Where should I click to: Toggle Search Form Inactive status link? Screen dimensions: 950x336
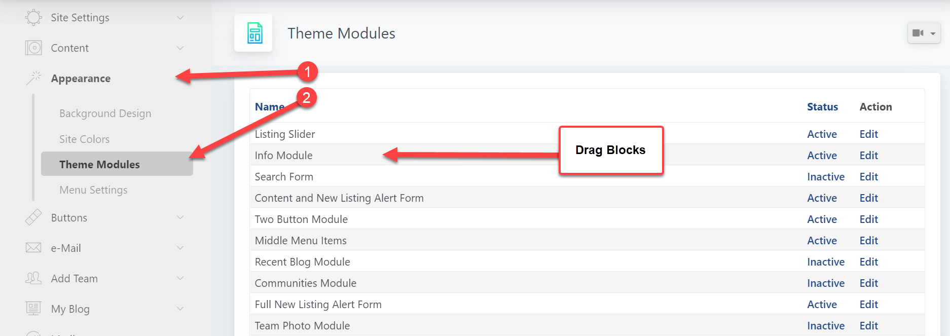point(825,177)
